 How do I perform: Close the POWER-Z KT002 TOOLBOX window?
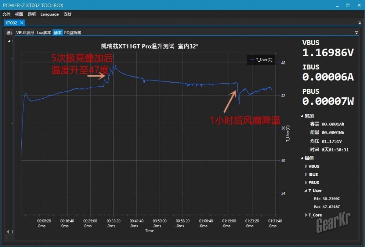coord(359,5)
